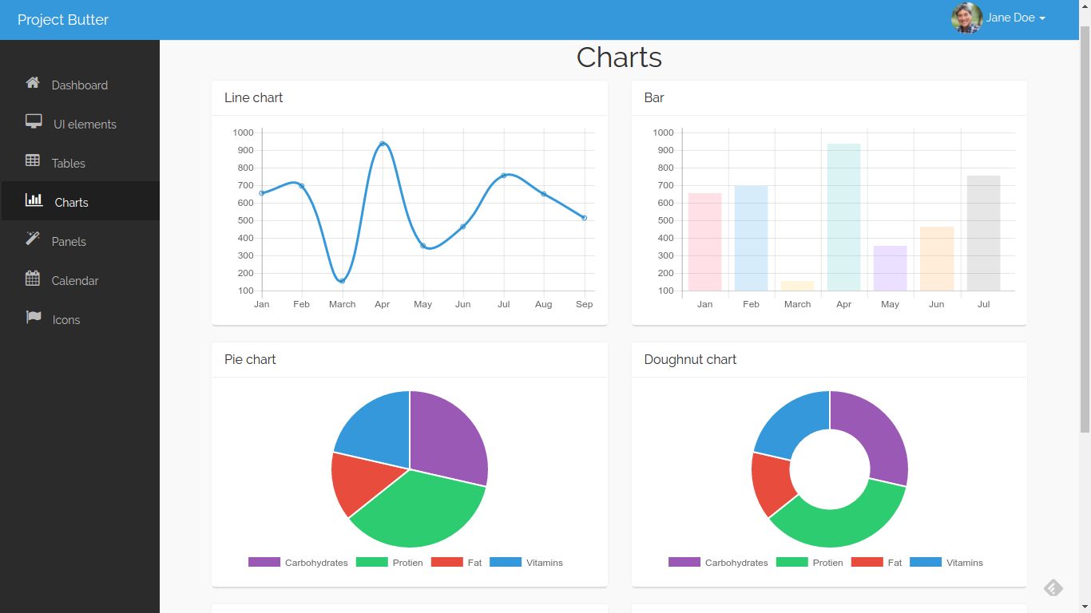
Task: Click the gray Jul bar
Action: pos(983,233)
